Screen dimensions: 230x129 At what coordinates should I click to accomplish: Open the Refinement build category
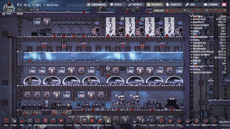(53, 121)
